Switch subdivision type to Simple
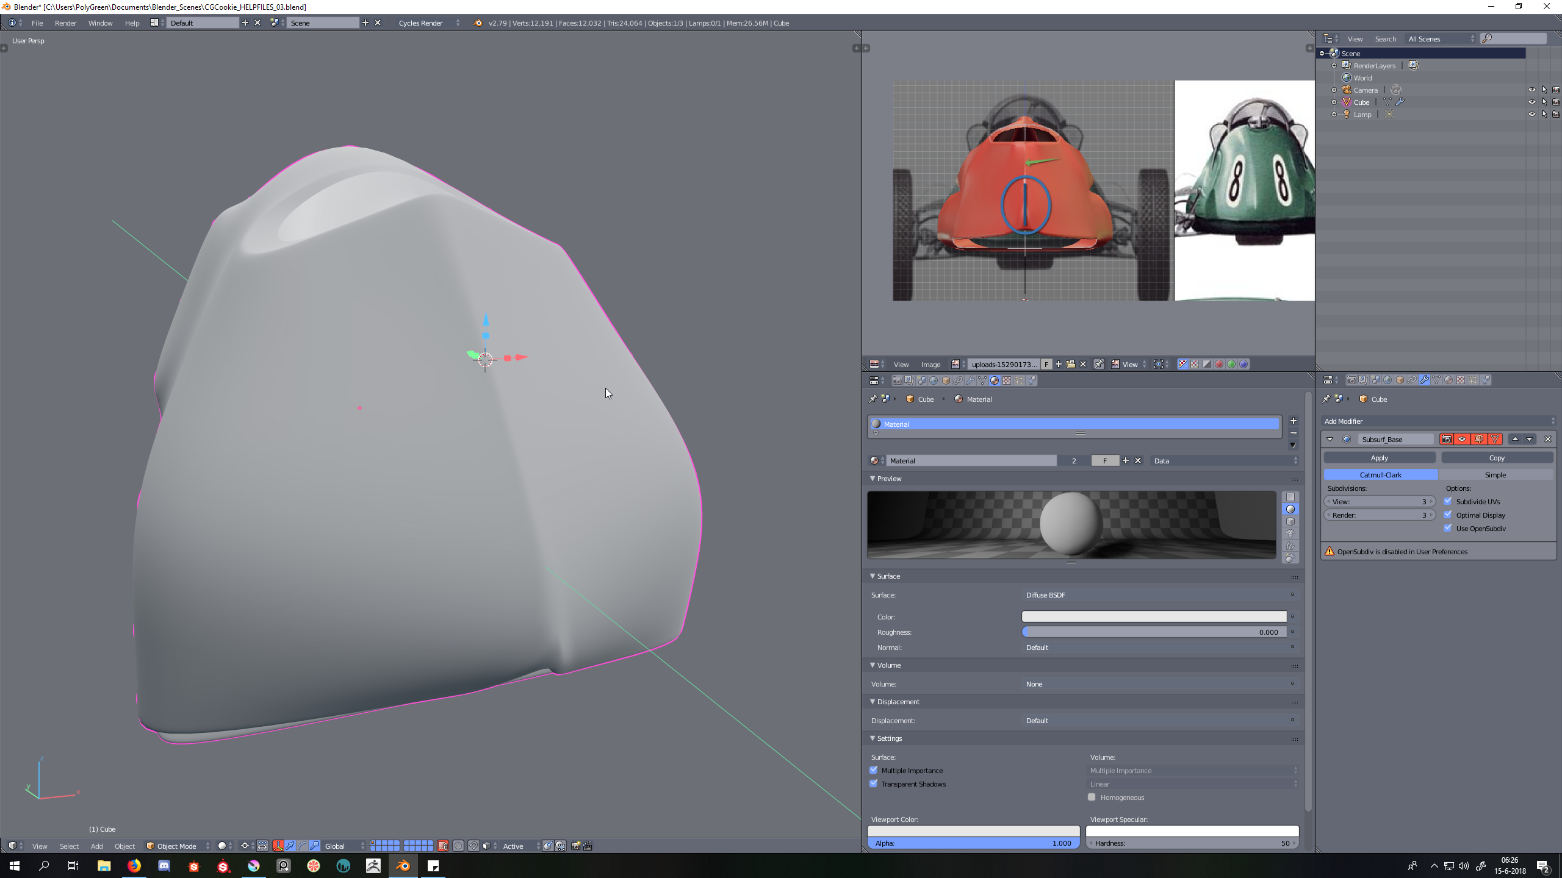Screen dimensions: 1562x878 [1495, 474]
